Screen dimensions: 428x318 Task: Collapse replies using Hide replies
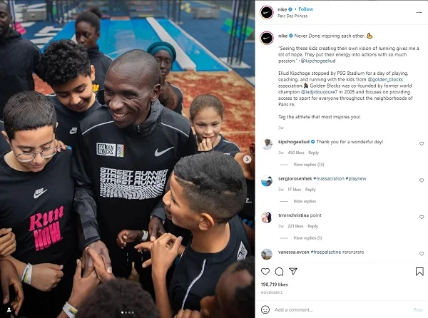[305, 201]
